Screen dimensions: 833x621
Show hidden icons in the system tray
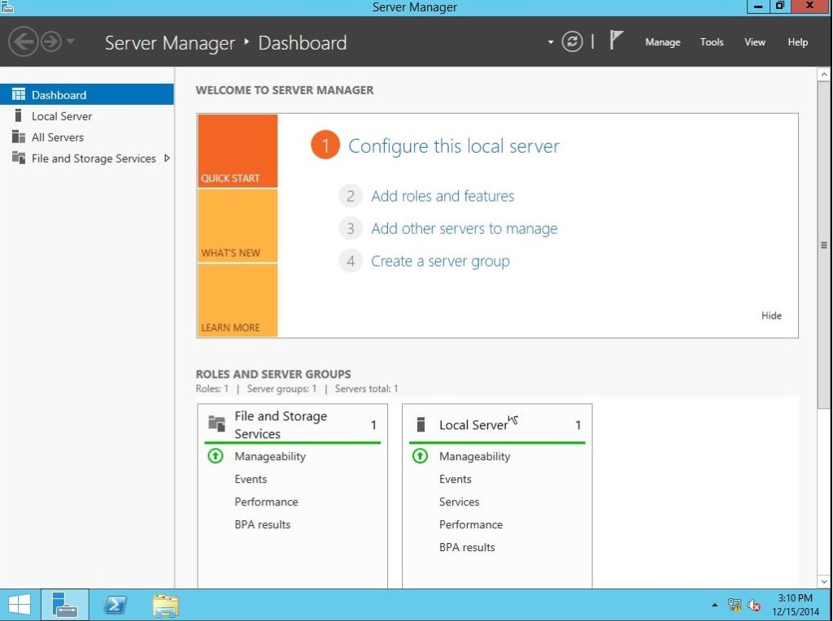pyautogui.click(x=714, y=605)
